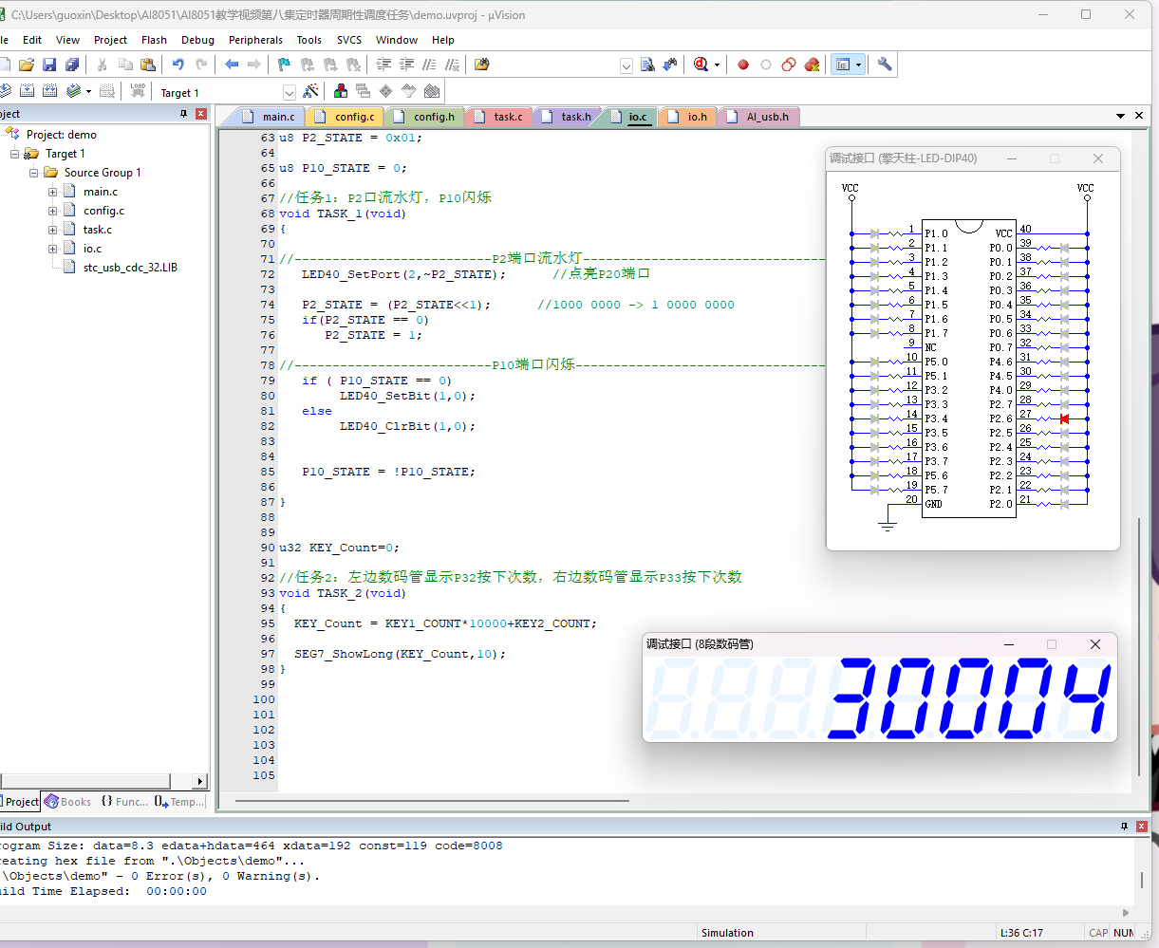Screen dimensions: 1159x948
Task: Paste from clipboard
Action: click(x=148, y=65)
